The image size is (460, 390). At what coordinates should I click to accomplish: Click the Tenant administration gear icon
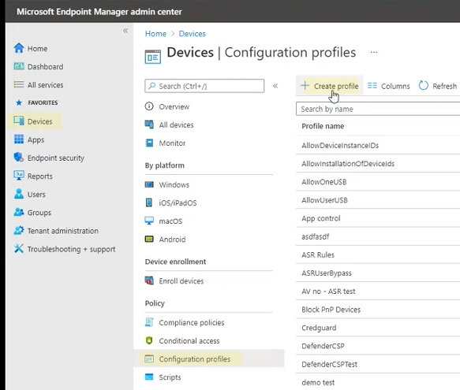click(x=19, y=231)
